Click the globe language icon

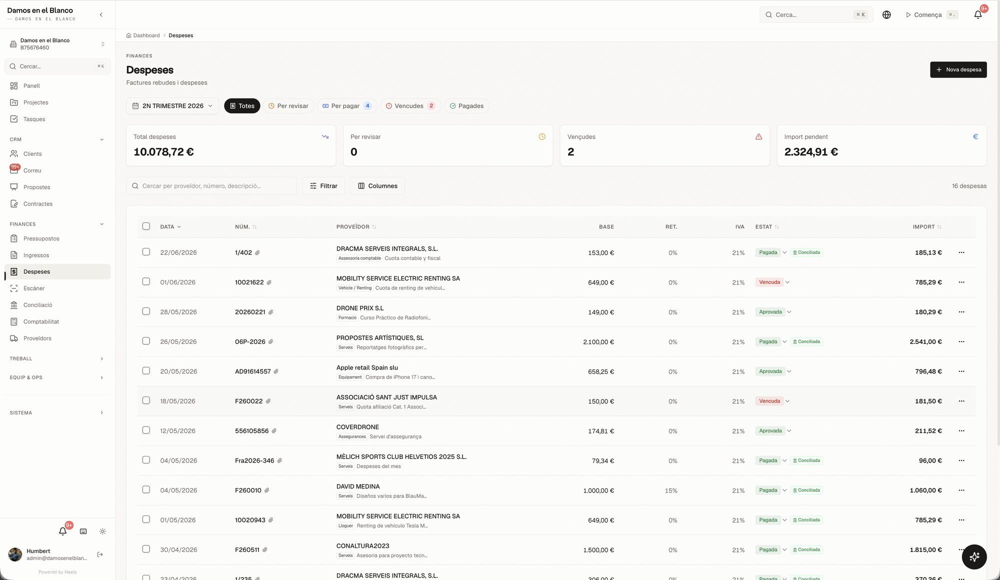pyautogui.click(x=886, y=14)
